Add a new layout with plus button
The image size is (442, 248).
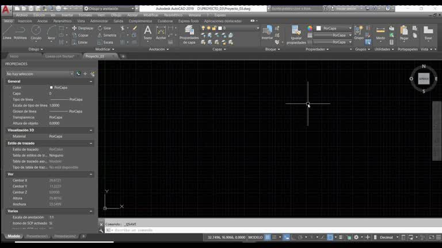(x=83, y=236)
